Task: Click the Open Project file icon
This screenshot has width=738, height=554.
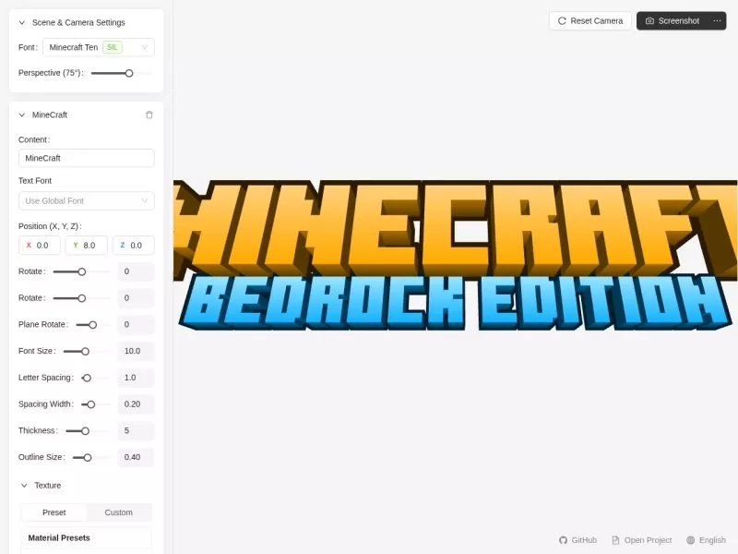Action: [615, 540]
